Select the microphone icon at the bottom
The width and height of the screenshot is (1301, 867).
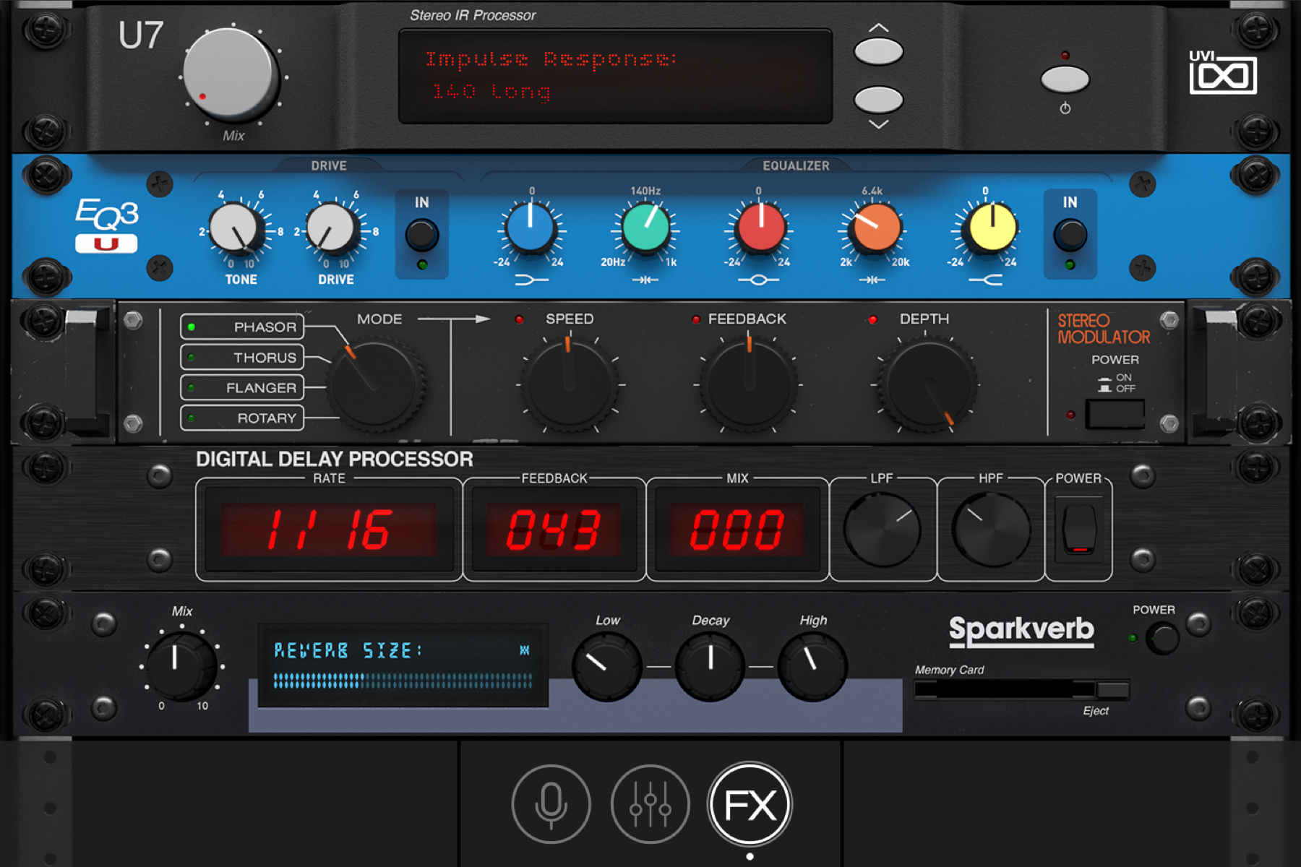click(x=551, y=803)
